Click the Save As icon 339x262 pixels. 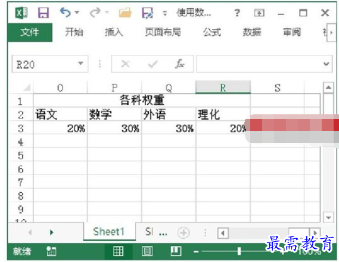[x=148, y=13]
